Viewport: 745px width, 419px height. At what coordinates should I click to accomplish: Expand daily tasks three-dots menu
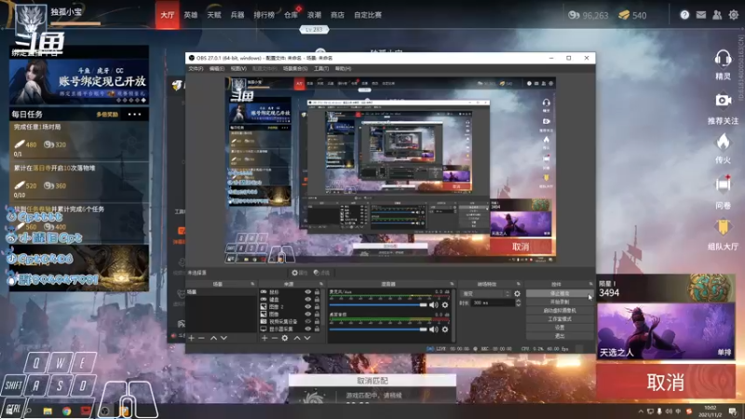pyautogui.click(x=134, y=115)
